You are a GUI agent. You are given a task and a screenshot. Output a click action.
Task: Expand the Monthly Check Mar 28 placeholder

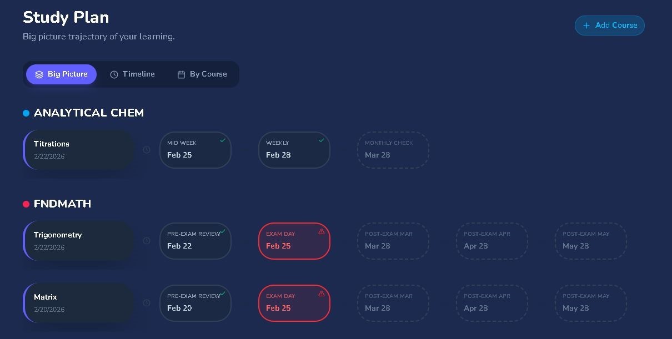coord(393,150)
